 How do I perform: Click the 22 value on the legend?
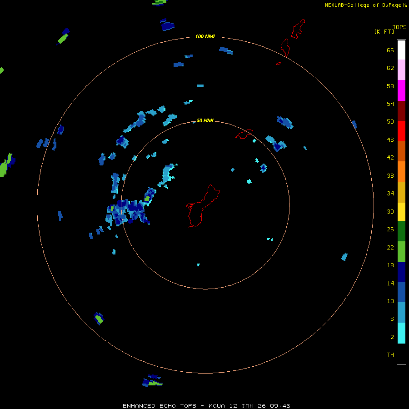point(390,247)
